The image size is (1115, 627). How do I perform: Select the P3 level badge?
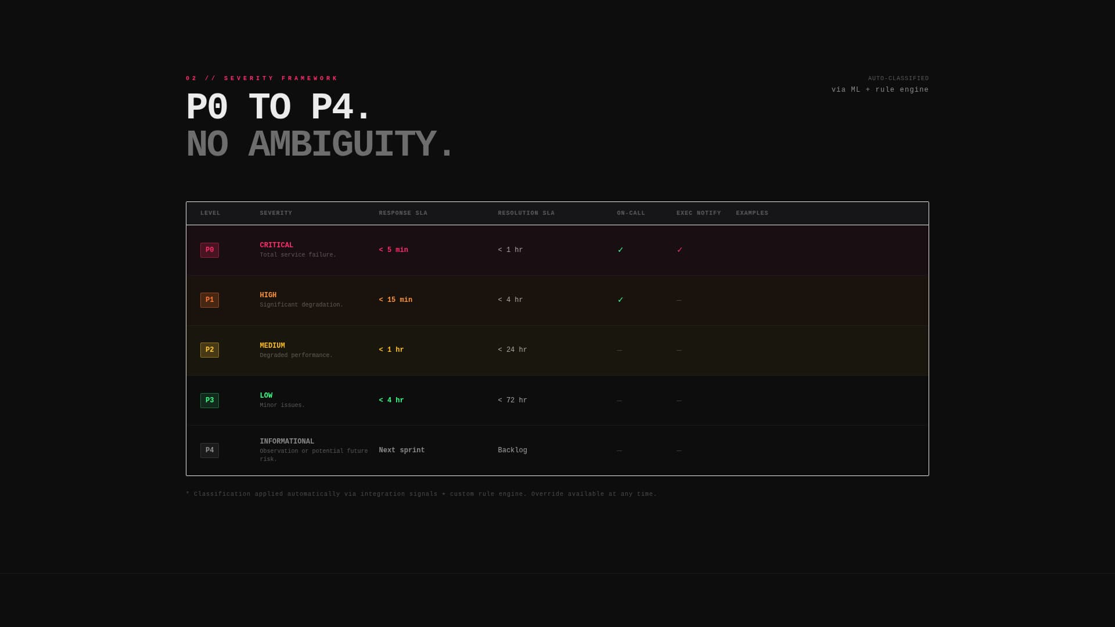[210, 400]
